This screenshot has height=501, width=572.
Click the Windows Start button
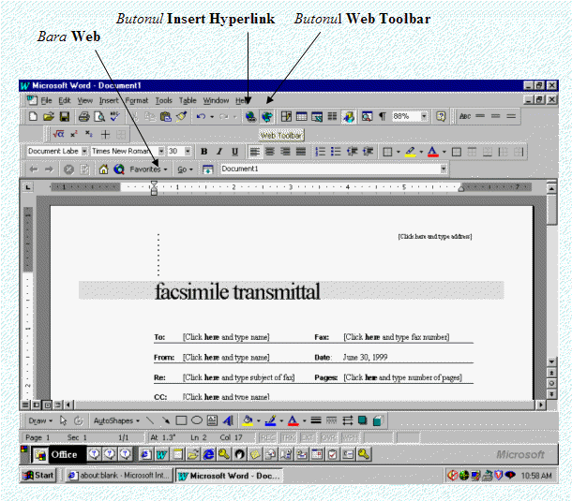pos(38,476)
